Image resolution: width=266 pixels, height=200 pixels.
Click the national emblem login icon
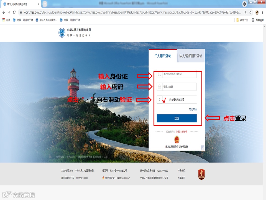pos(177,140)
